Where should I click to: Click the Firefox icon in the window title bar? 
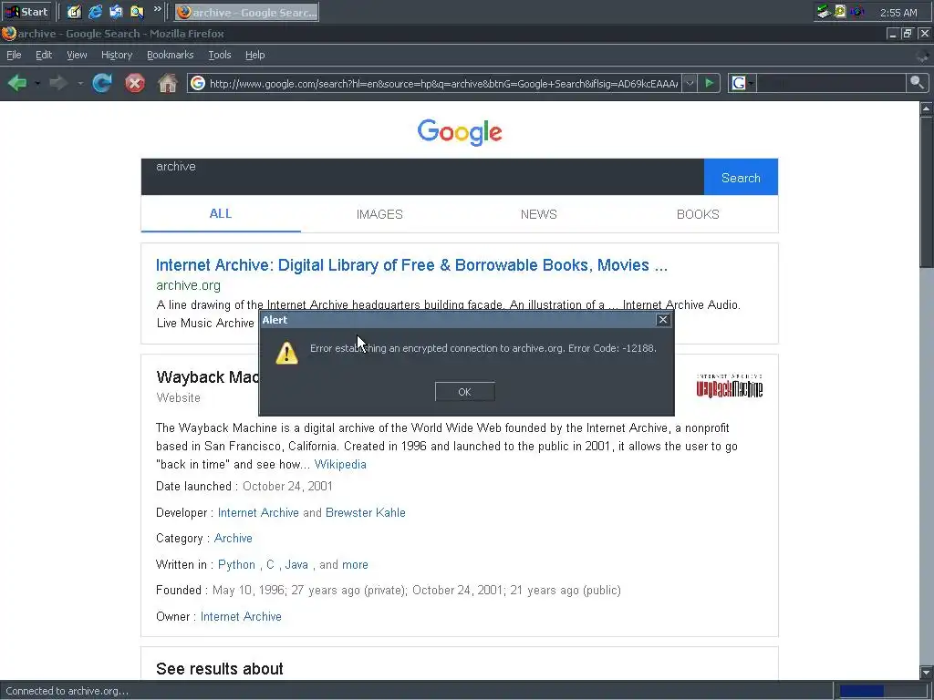(9, 34)
